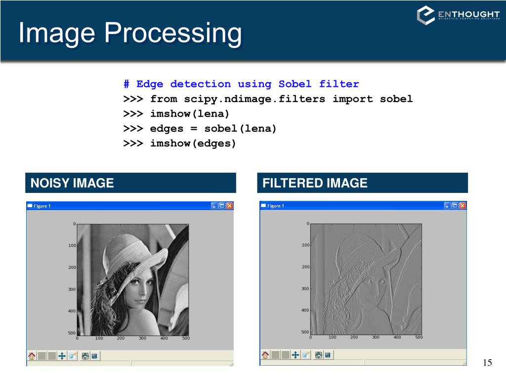The image size is (506, 379).
Task: Click the Save floppy-disk icon in the filtered image window
Action: tap(328, 355)
